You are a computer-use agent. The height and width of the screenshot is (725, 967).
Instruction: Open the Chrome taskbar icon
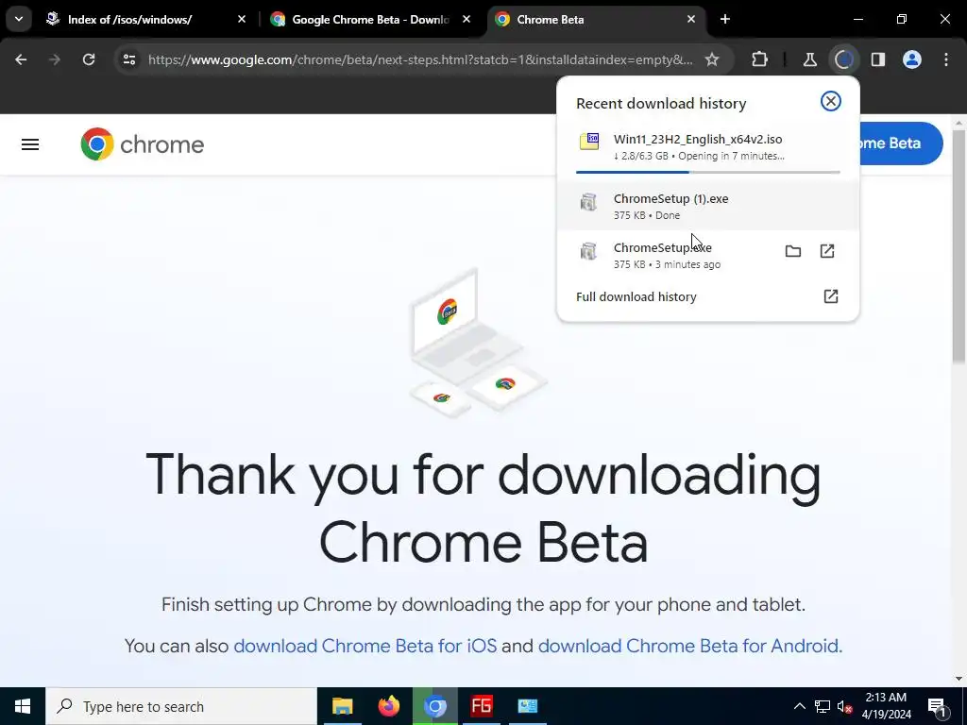(435, 706)
